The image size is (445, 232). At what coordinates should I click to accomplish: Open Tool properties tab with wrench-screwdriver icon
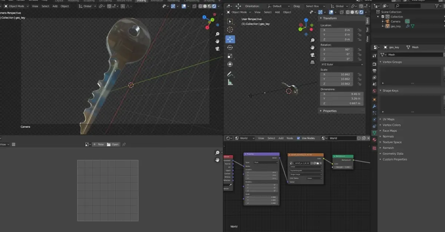[x=374, y=55]
